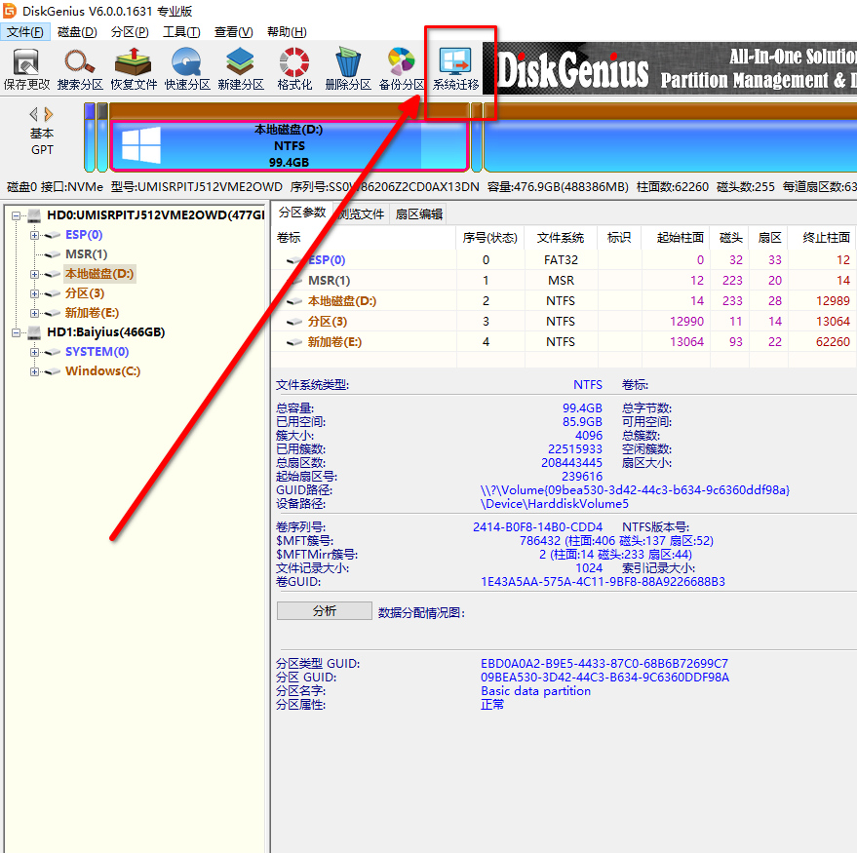Click the 删除分区 delete partition icon
857x853 pixels.
point(348,69)
